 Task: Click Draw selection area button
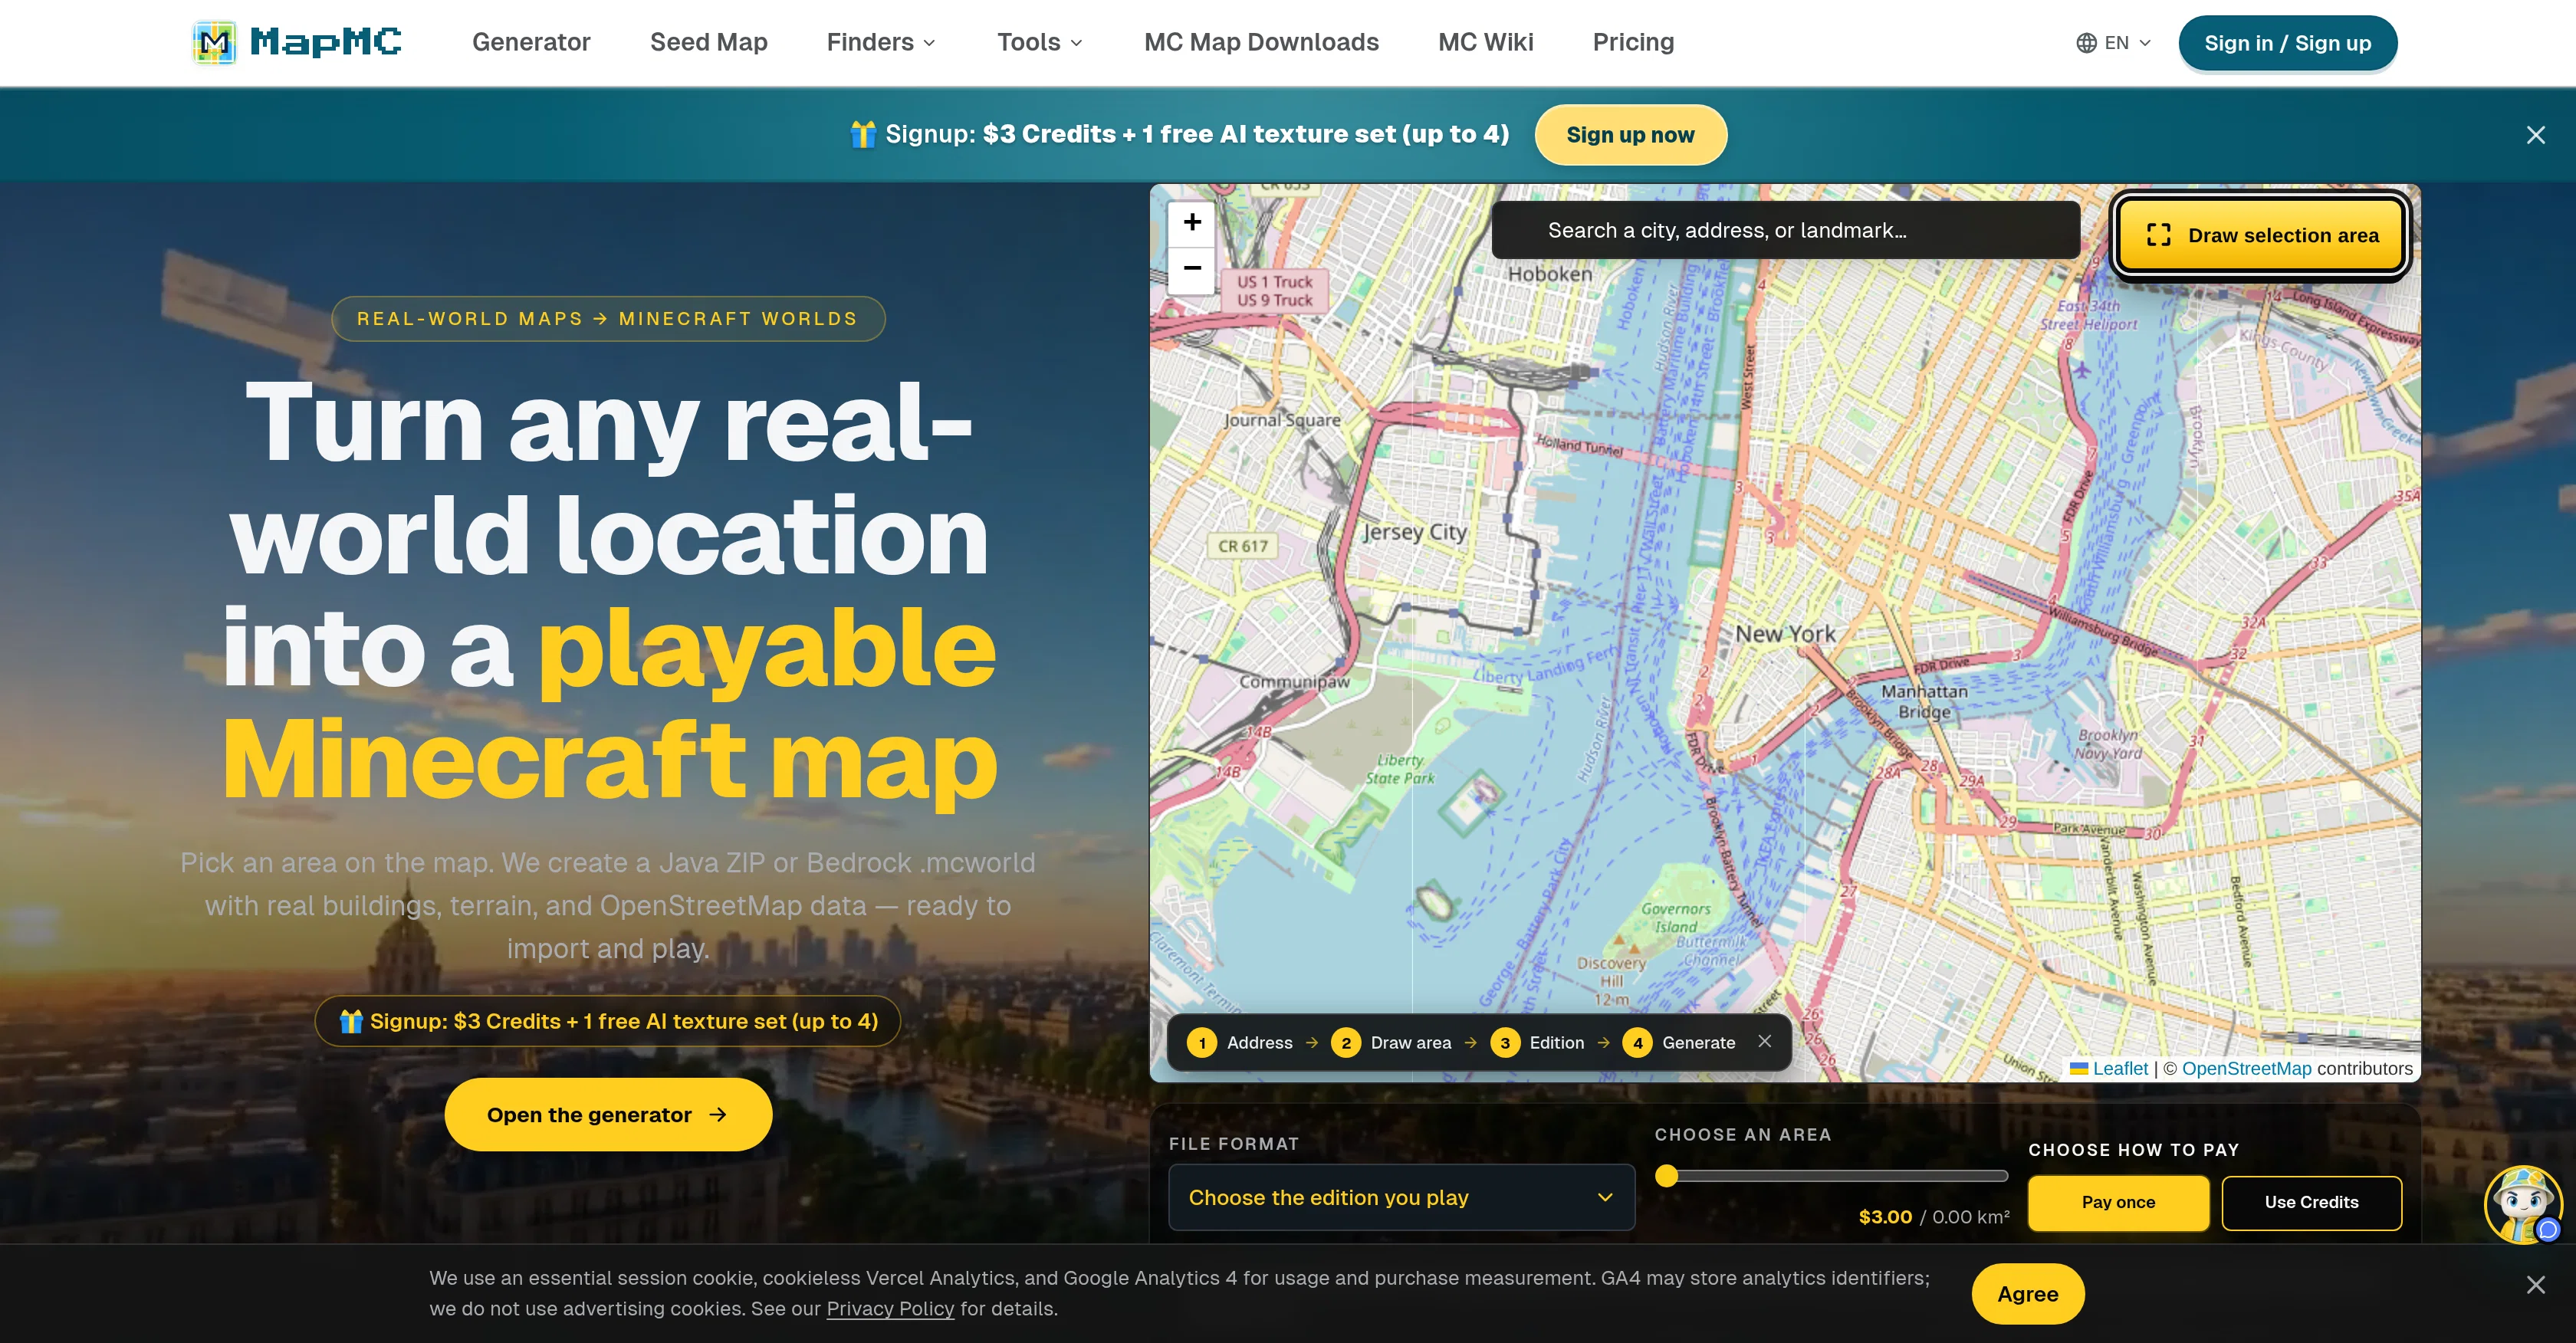click(x=2261, y=235)
